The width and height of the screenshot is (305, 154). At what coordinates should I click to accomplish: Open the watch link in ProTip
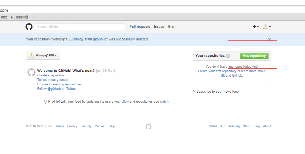pyautogui.click(x=164, y=102)
